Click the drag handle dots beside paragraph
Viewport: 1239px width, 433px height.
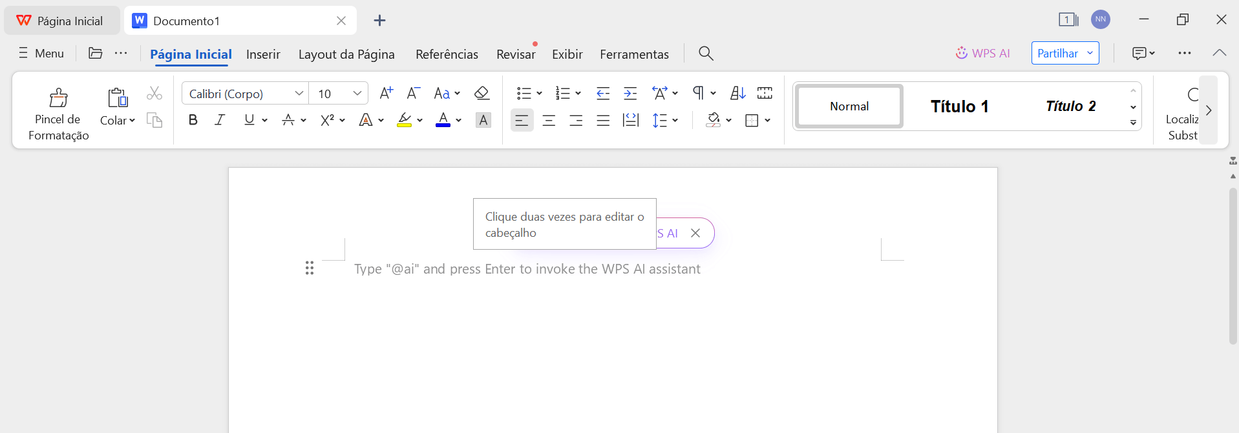pyautogui.click(x=310, y=268)
